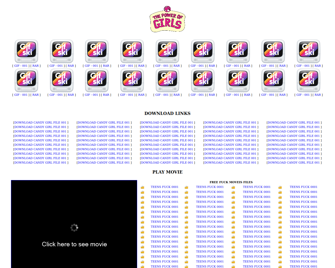
Task: Open seventh Gifski icon in top row
Action: 238,51
